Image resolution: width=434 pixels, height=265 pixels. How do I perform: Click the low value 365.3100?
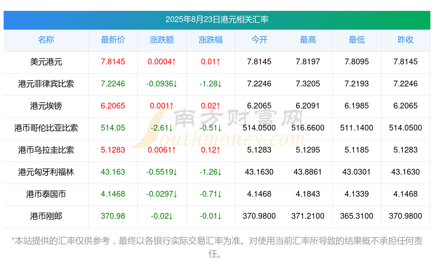pos(357,216)
